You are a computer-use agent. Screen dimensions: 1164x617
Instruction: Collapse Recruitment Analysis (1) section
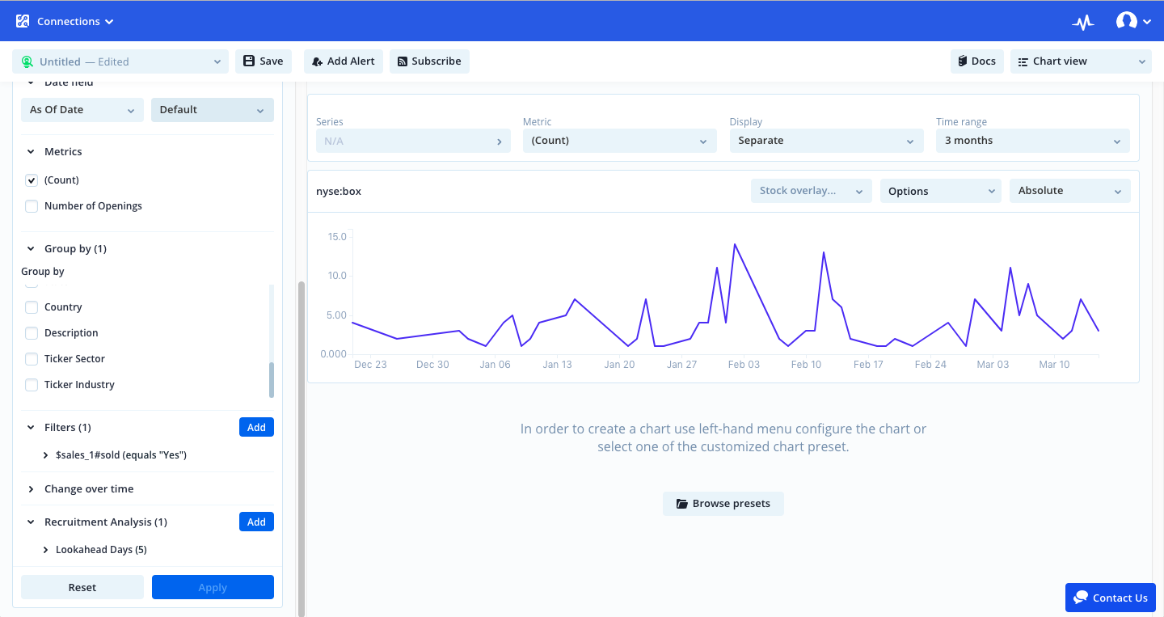31,522
